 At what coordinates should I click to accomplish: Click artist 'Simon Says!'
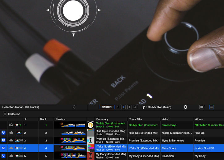(169, 125)
